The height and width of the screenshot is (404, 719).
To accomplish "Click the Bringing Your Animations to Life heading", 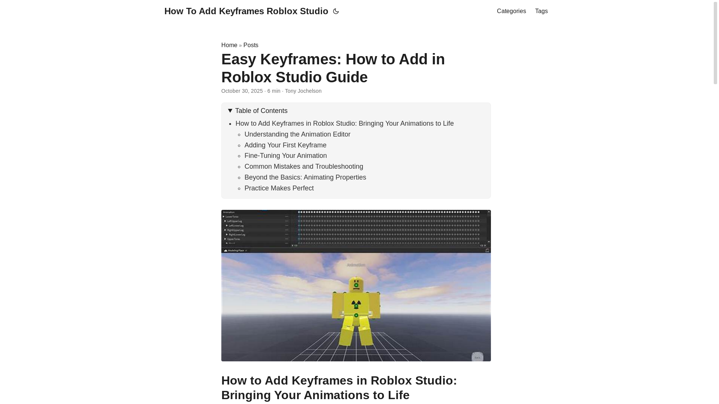I will pos(339,388).
